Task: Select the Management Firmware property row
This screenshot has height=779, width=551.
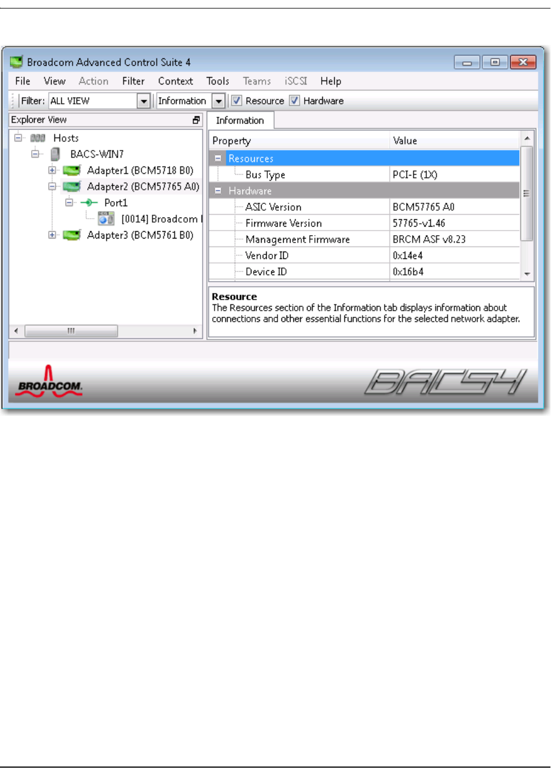Action: coord(364,239)
